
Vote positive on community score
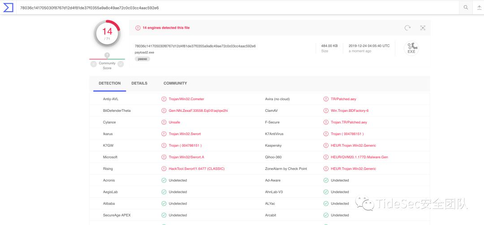121,64
